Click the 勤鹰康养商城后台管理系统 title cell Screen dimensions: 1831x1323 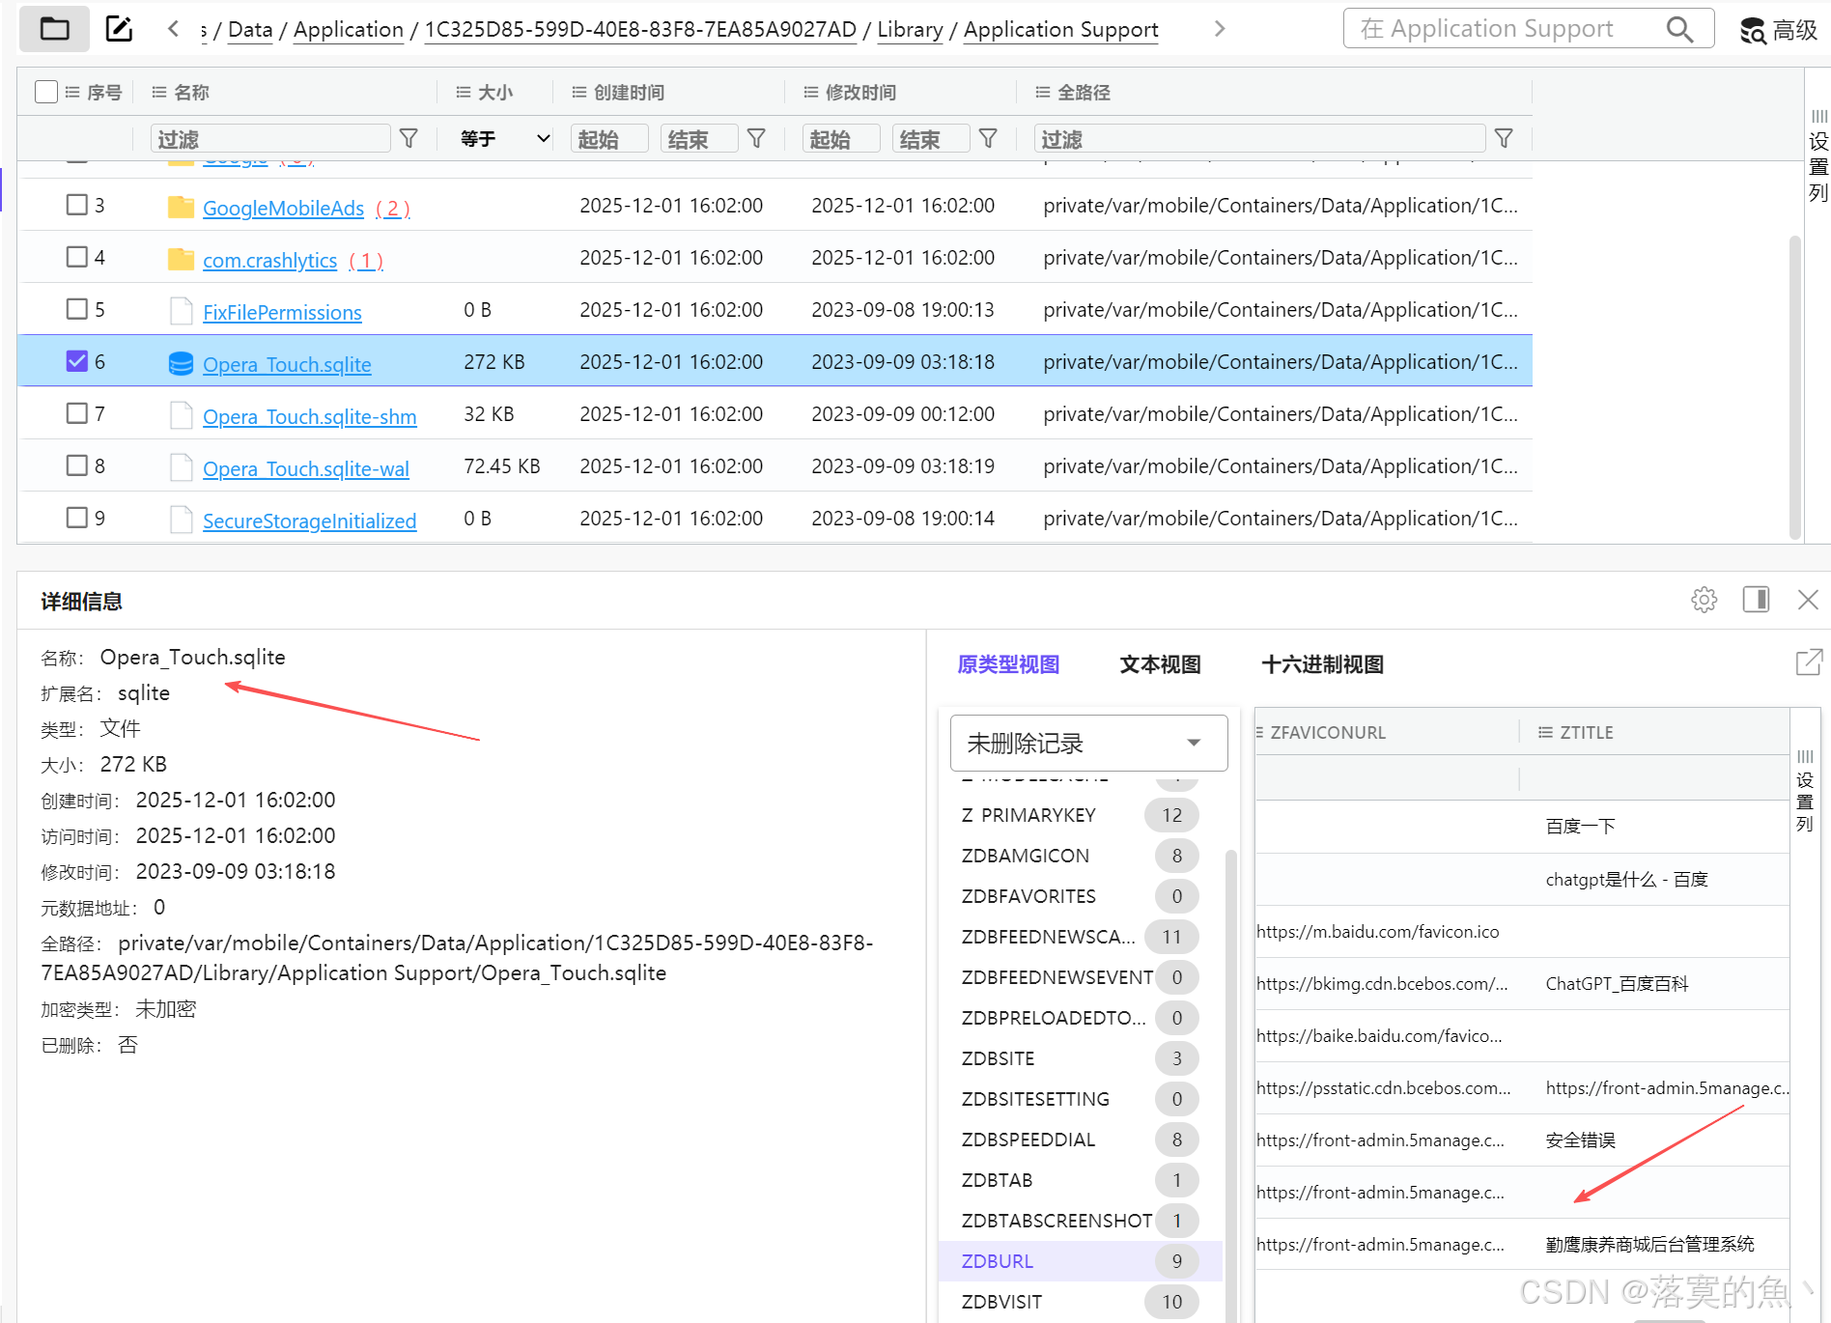click(1649, 1244)
